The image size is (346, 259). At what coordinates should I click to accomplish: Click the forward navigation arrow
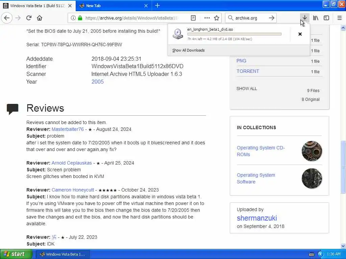tap(18, 18)
